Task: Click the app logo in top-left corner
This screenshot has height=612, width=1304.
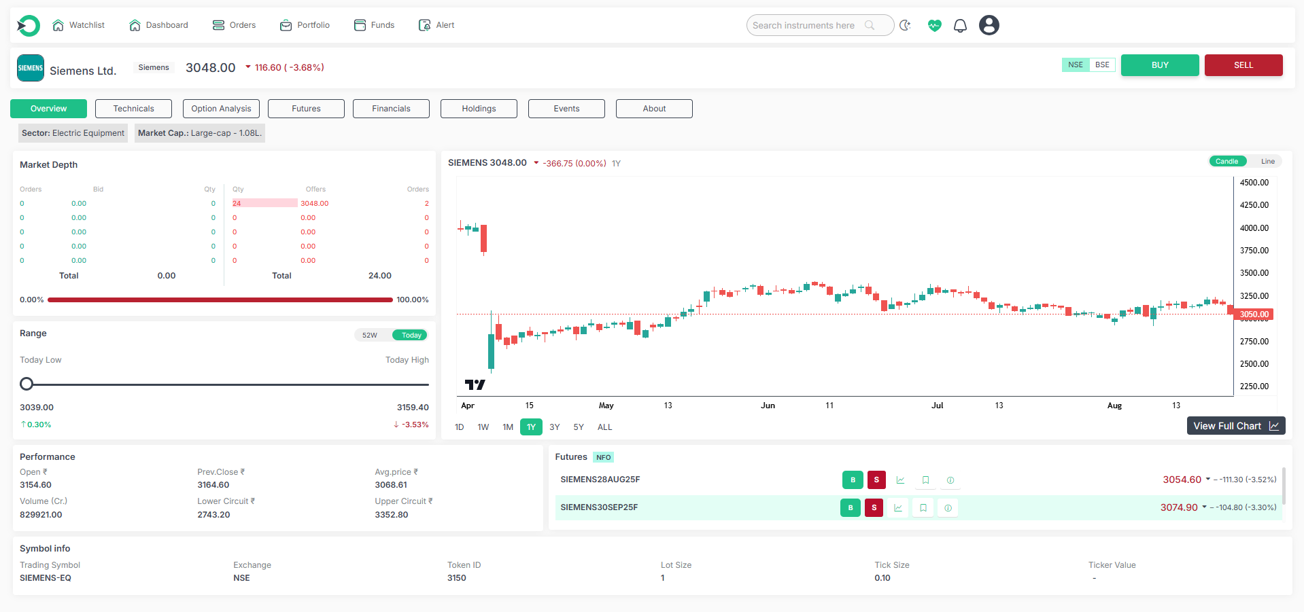Action: [x=29, y=26]
